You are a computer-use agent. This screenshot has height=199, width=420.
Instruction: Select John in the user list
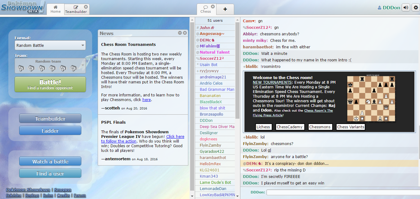[215, 28]
